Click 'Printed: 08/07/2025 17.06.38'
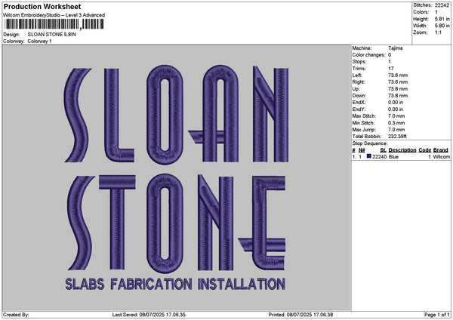The height and width of the screenshot is (320, 453). pyautogui.click(x=300, y=315)
